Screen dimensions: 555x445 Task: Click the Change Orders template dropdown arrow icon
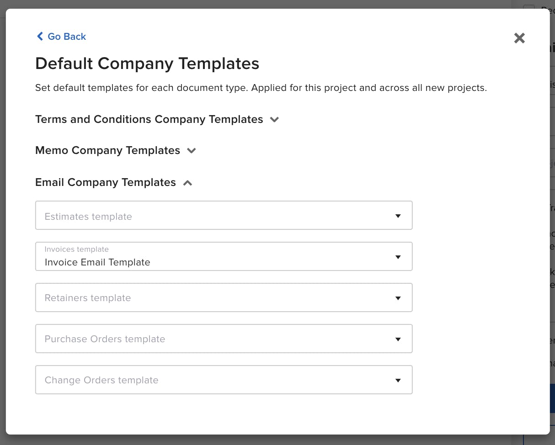tap(398, 380)
